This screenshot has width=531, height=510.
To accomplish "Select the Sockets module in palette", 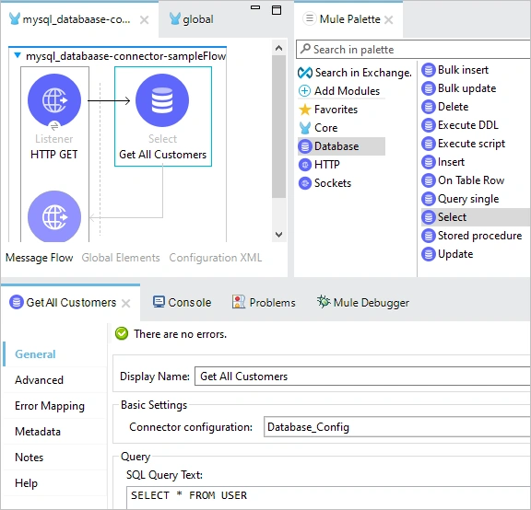I will tap(324, 183).
